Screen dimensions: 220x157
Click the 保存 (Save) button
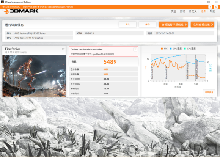tap(148, 24)
